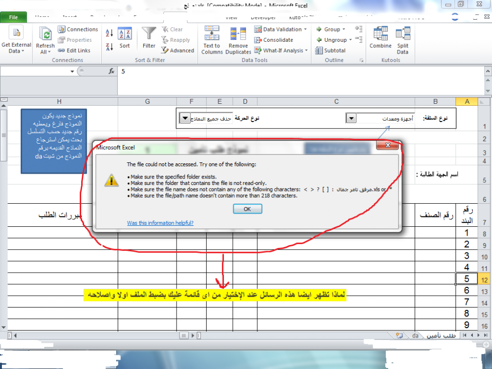Click Remove Duplicates
Screen dimensions: 492x369
[238, 40]
